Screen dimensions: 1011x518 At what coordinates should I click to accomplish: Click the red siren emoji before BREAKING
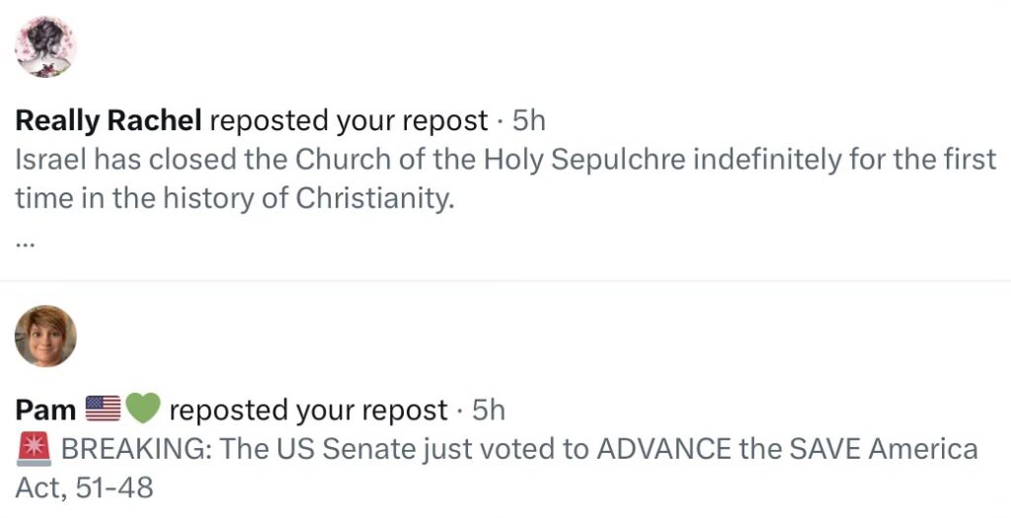pyautogui.click(x=34, y=449)
